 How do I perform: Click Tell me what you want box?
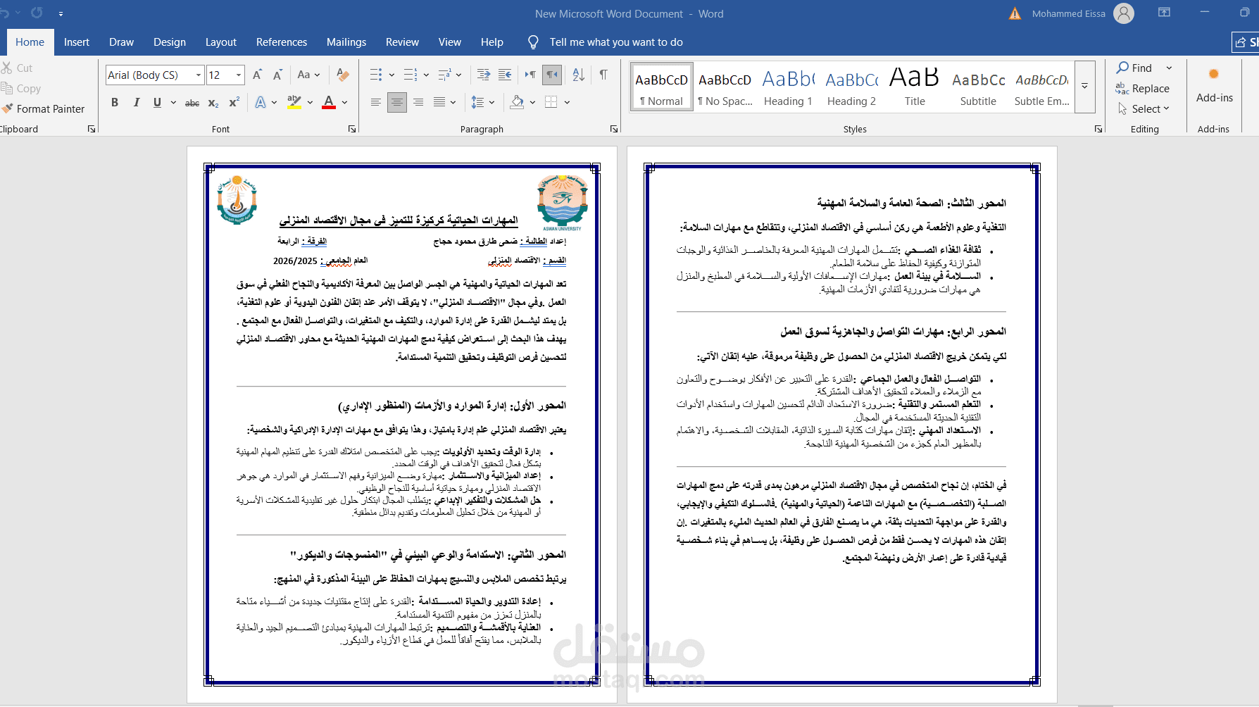tap(616, 42)
